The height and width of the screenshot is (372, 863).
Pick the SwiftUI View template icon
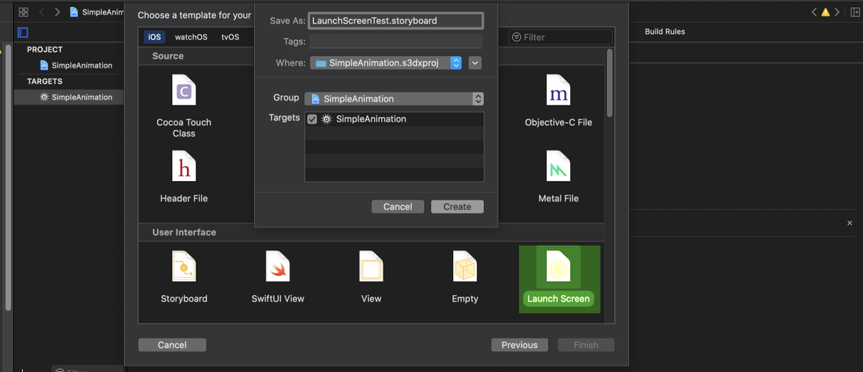(278, 267)
